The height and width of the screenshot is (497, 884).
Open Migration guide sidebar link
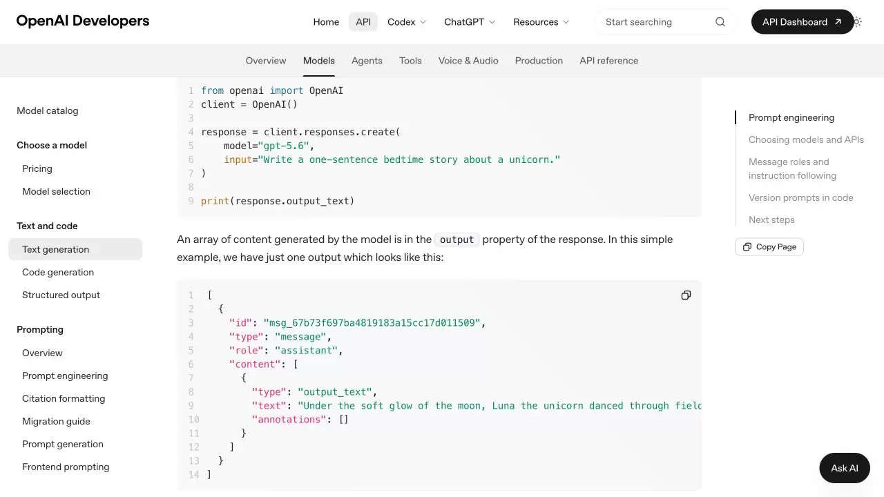click(x=56, y=421)
